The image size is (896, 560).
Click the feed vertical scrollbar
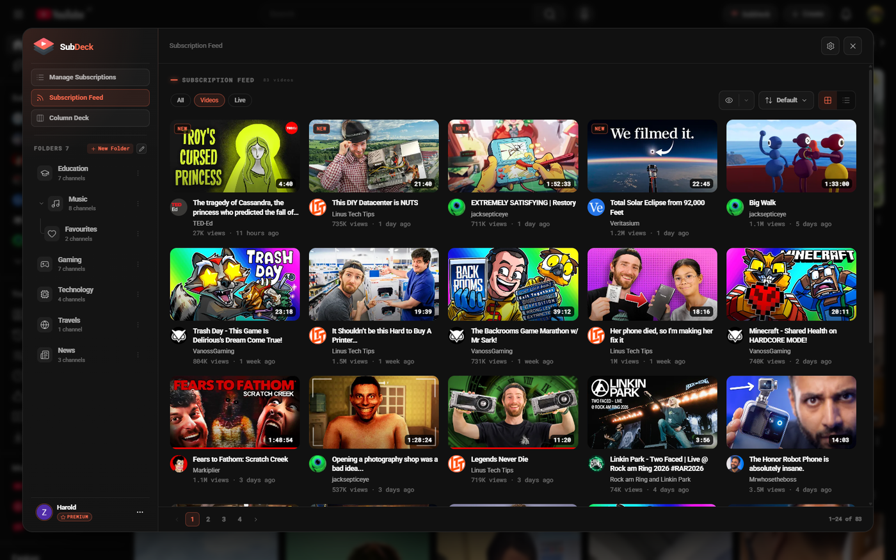(870, 205)
